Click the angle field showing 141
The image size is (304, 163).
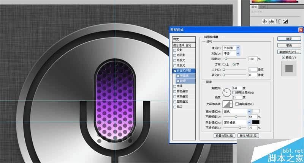click(x=237, y=88)
